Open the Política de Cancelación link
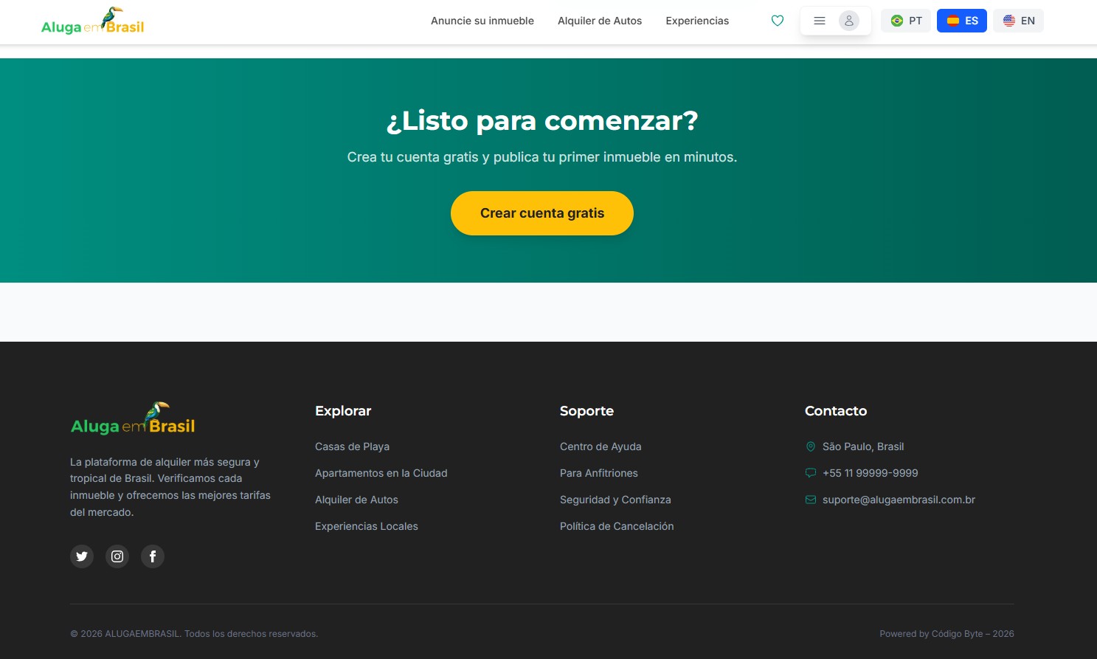This screenshot has height=659, width=1097. [x=617, y=526]
